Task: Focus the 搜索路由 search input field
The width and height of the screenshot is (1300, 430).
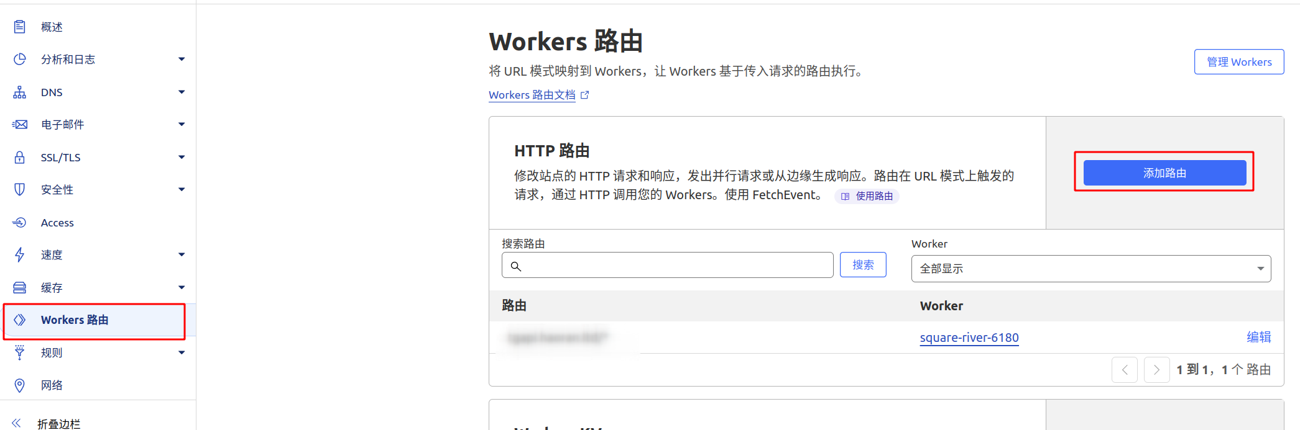Action: (x=668, y=265)
